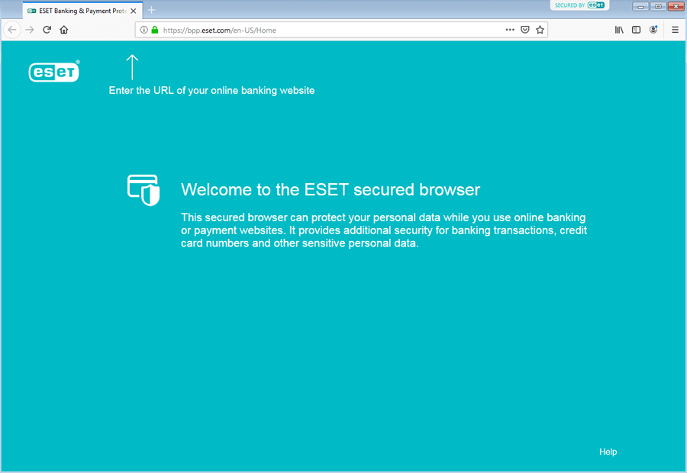Click the Secured by ESET badge

click(580, 5)
